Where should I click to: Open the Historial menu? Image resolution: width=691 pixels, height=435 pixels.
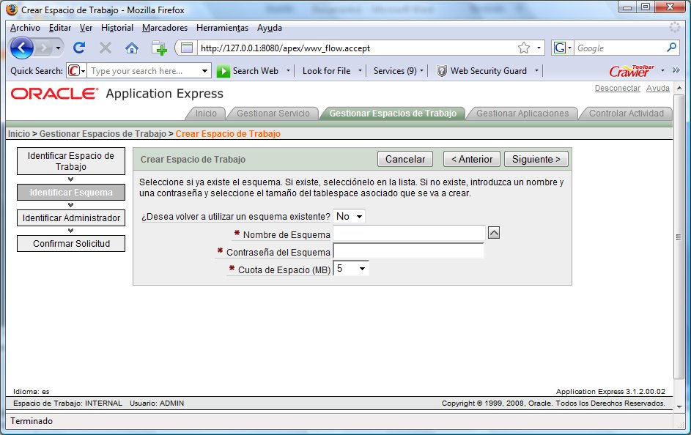coord(117,28)
